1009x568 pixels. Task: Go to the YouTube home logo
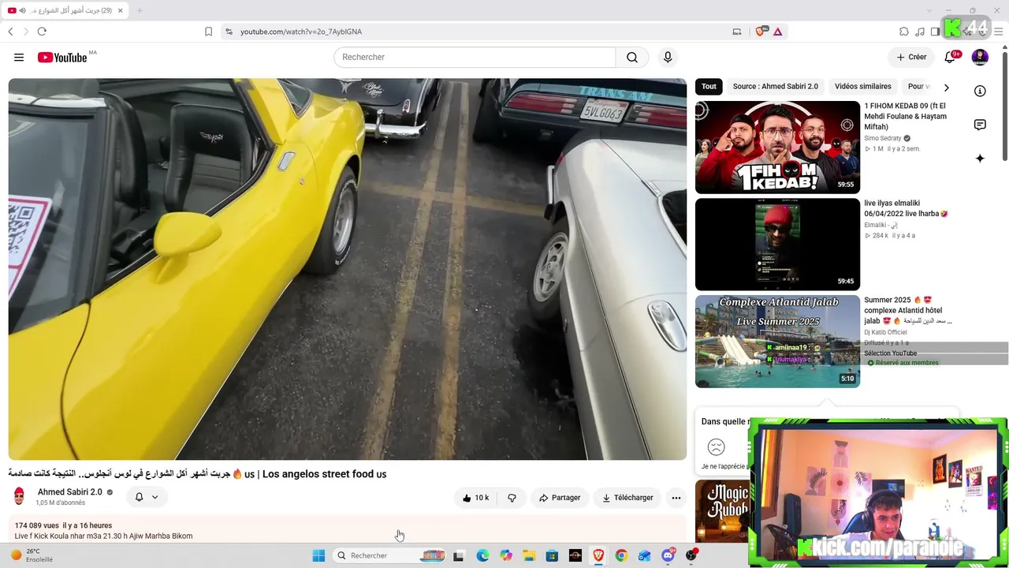tap(62, 58)
